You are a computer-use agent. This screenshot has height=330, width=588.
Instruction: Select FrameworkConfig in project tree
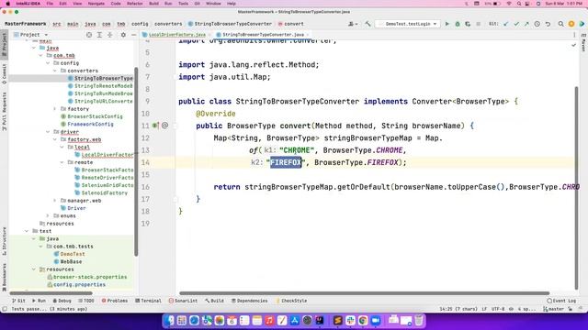click(87, 124)
